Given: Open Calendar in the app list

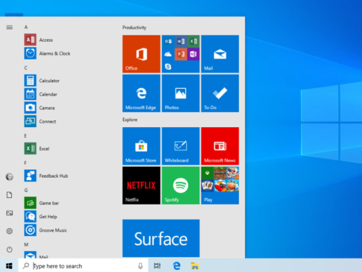Looking at the screenshot, I should (40, 94).
